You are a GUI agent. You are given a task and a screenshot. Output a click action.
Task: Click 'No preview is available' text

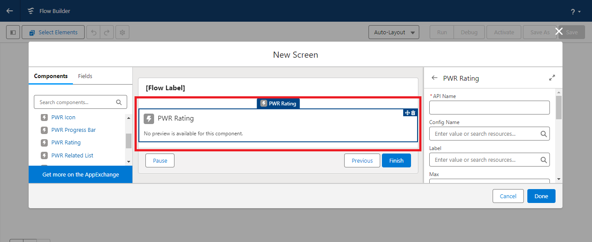click(193, 134)
